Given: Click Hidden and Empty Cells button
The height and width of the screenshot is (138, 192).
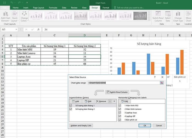Looking at the screenshot, I should click(81, 126).
